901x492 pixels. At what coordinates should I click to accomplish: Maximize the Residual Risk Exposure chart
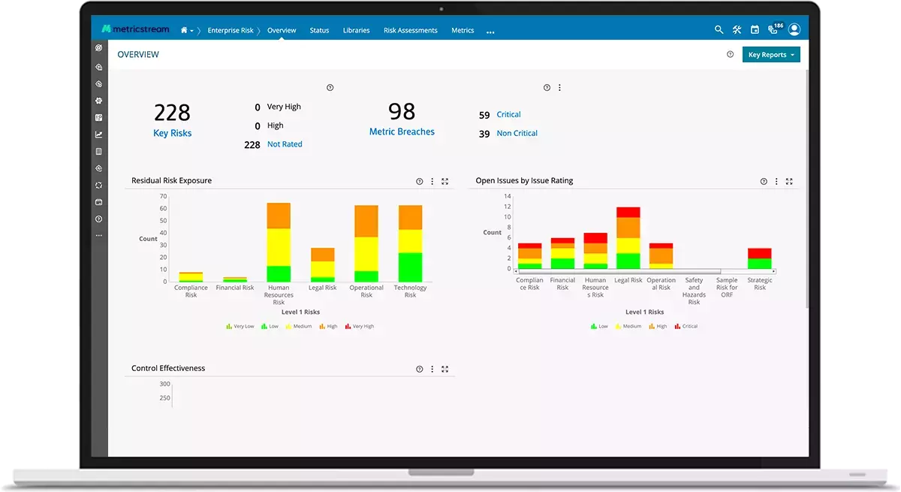click(445, 181)
